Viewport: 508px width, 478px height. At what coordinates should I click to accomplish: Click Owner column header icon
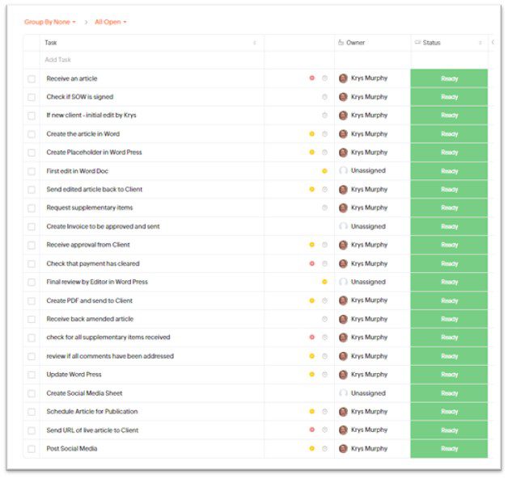pos(341,42)
